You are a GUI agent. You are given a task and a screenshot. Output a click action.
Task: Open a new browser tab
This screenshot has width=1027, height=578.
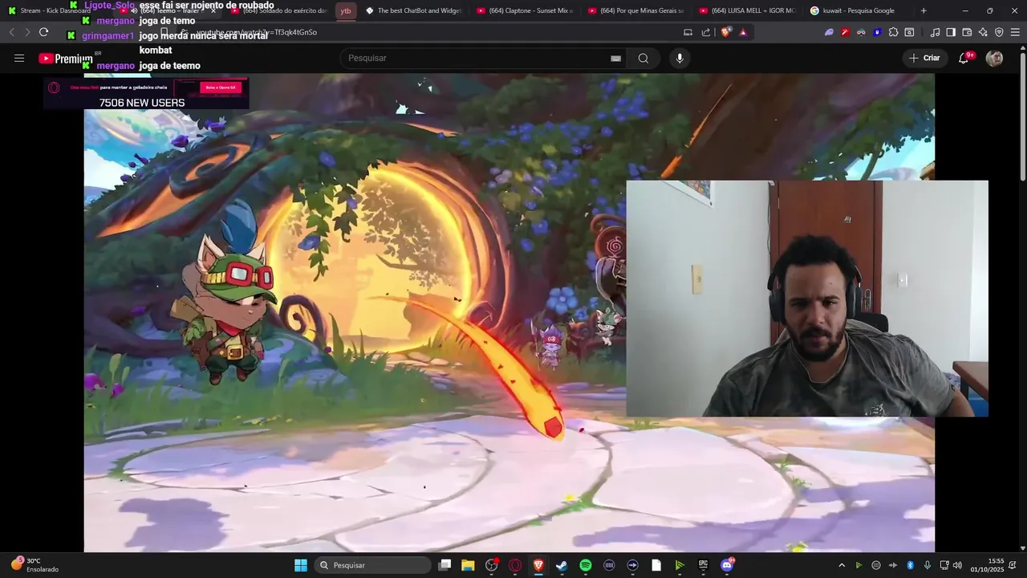click(x=923, y=10)
